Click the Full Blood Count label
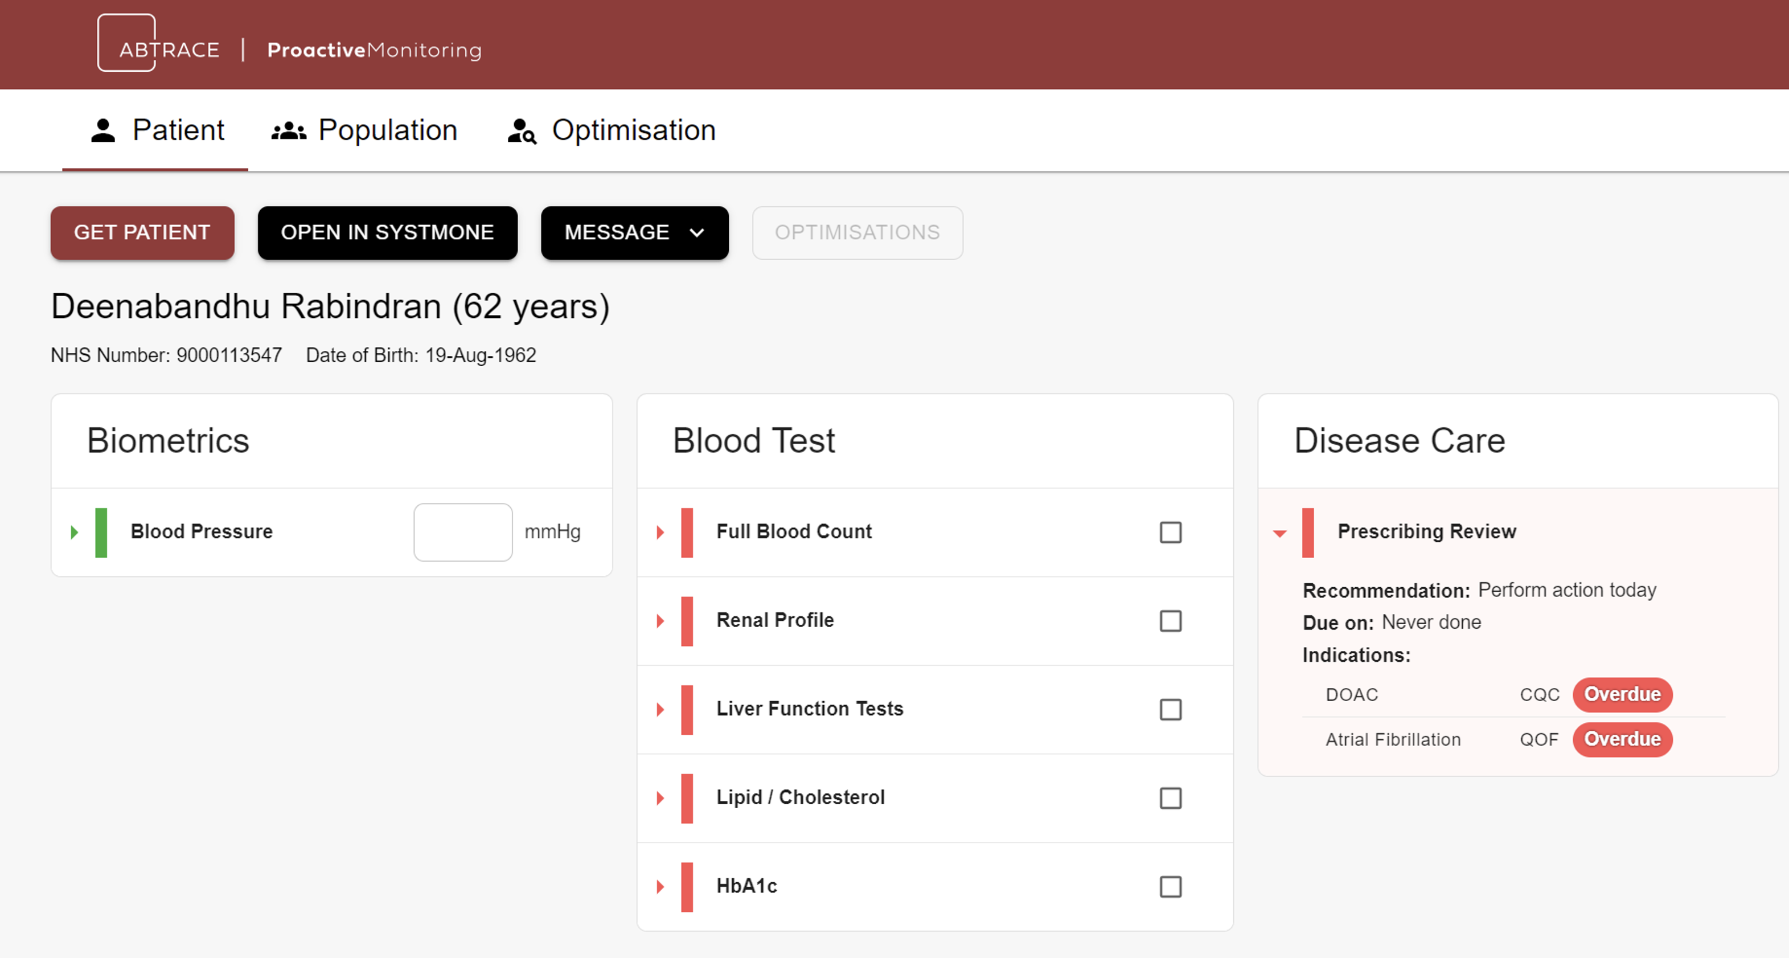1789x958 pixels. pyautogui.click(x=794, y=531)
